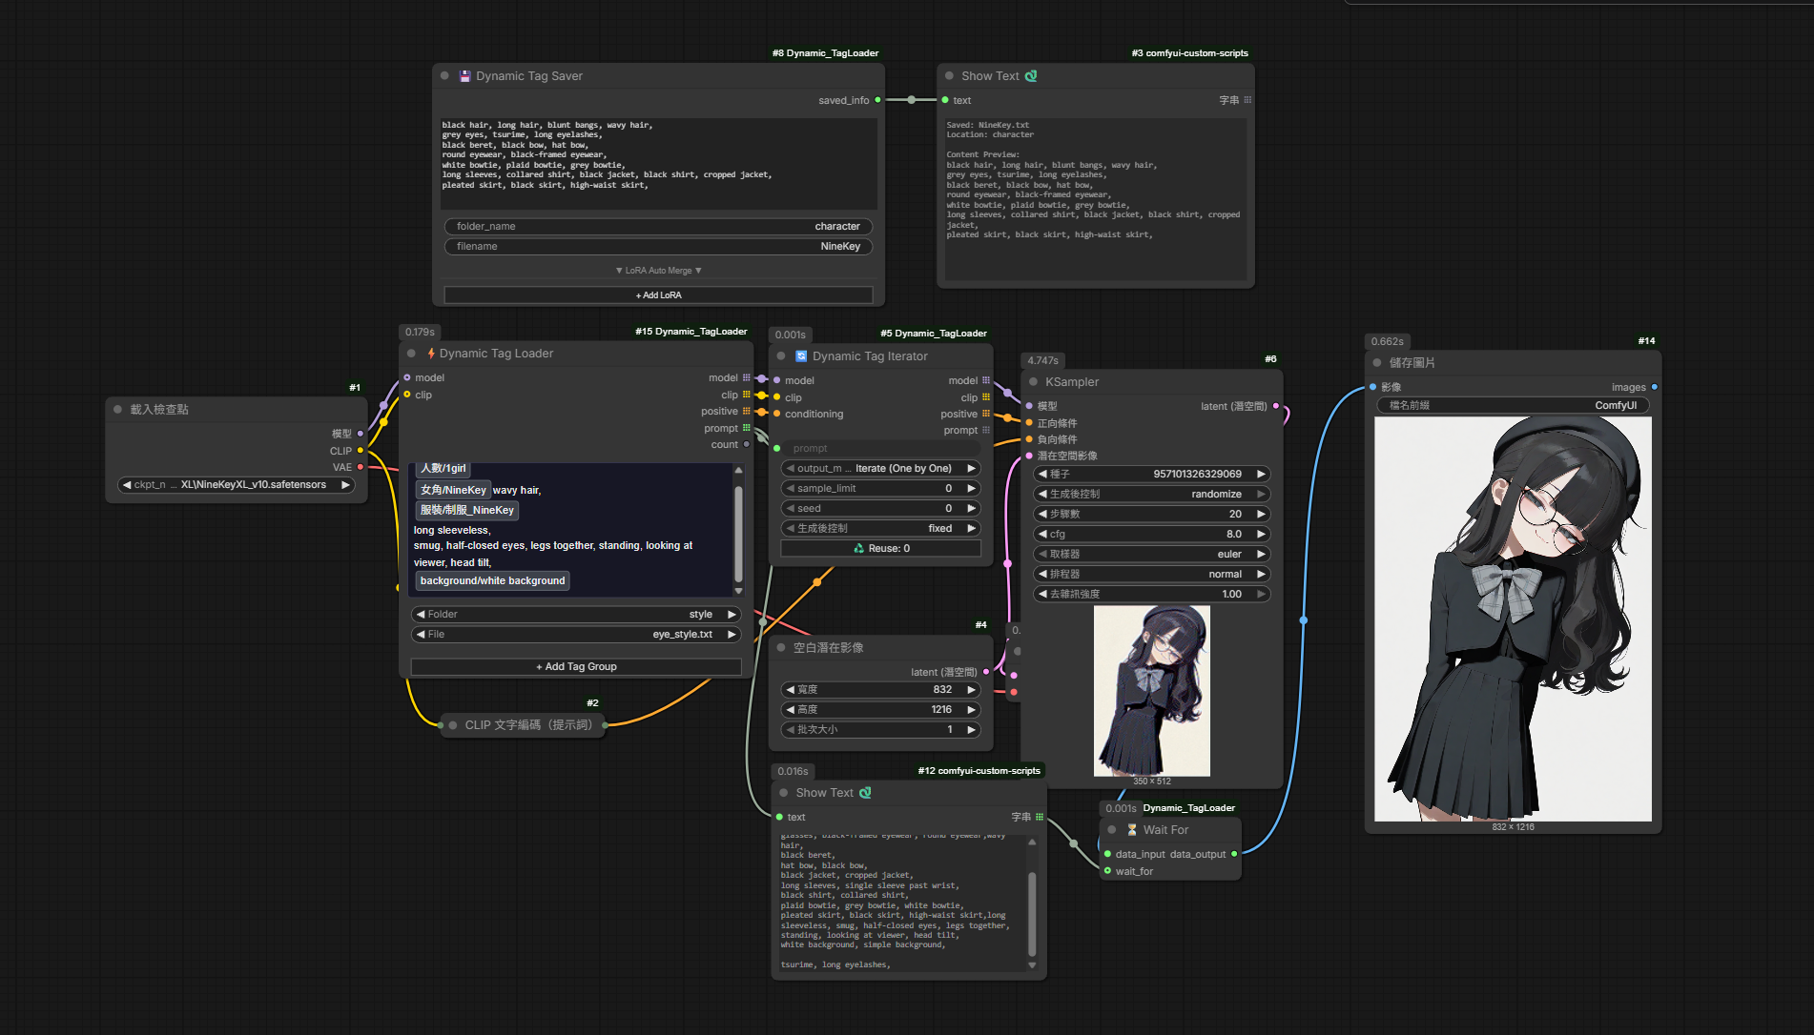Click the snake icon on lower Show Text node
This screenshot has width=1814, height=1035.
coord(865,793)
